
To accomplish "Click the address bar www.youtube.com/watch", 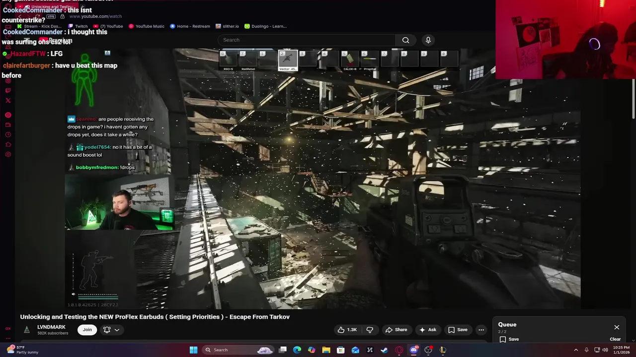I will point(95,16).
